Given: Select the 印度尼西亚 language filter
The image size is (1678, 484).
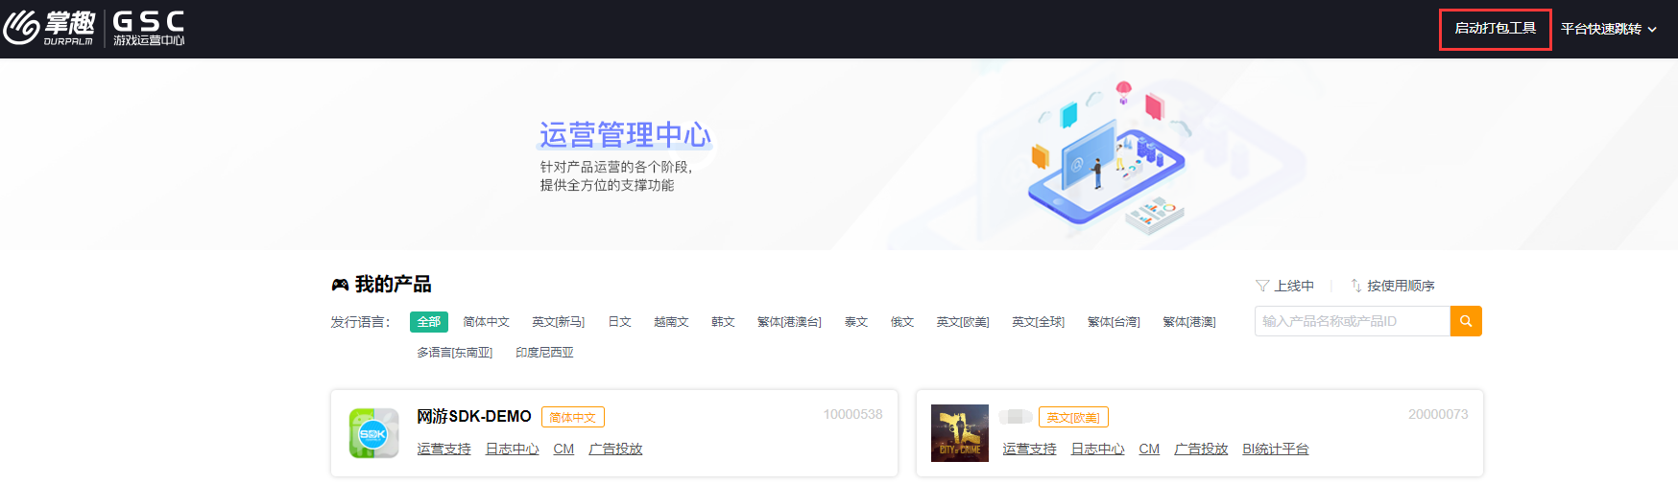Looking at the screenshot, I should coord(544,353).
